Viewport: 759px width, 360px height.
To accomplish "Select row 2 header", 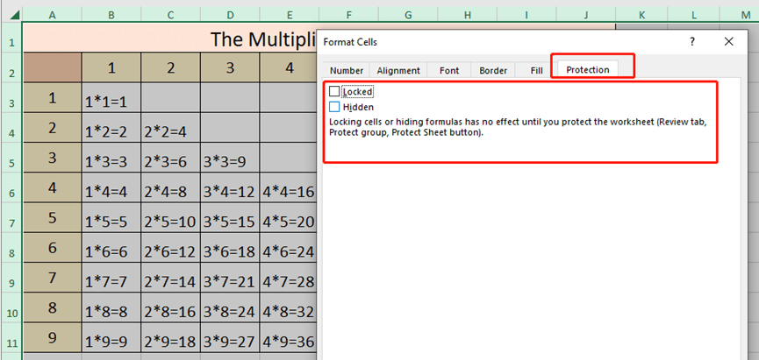I will click(x=11, y=67).
